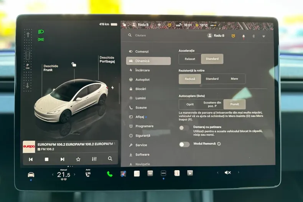Open Modul Remorcă info icon
The height and width of the screenshot is (202, 303).
coord(219,144)
